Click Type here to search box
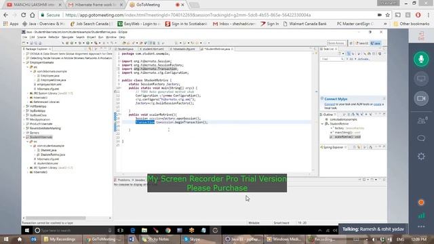 tap(73, 230)
